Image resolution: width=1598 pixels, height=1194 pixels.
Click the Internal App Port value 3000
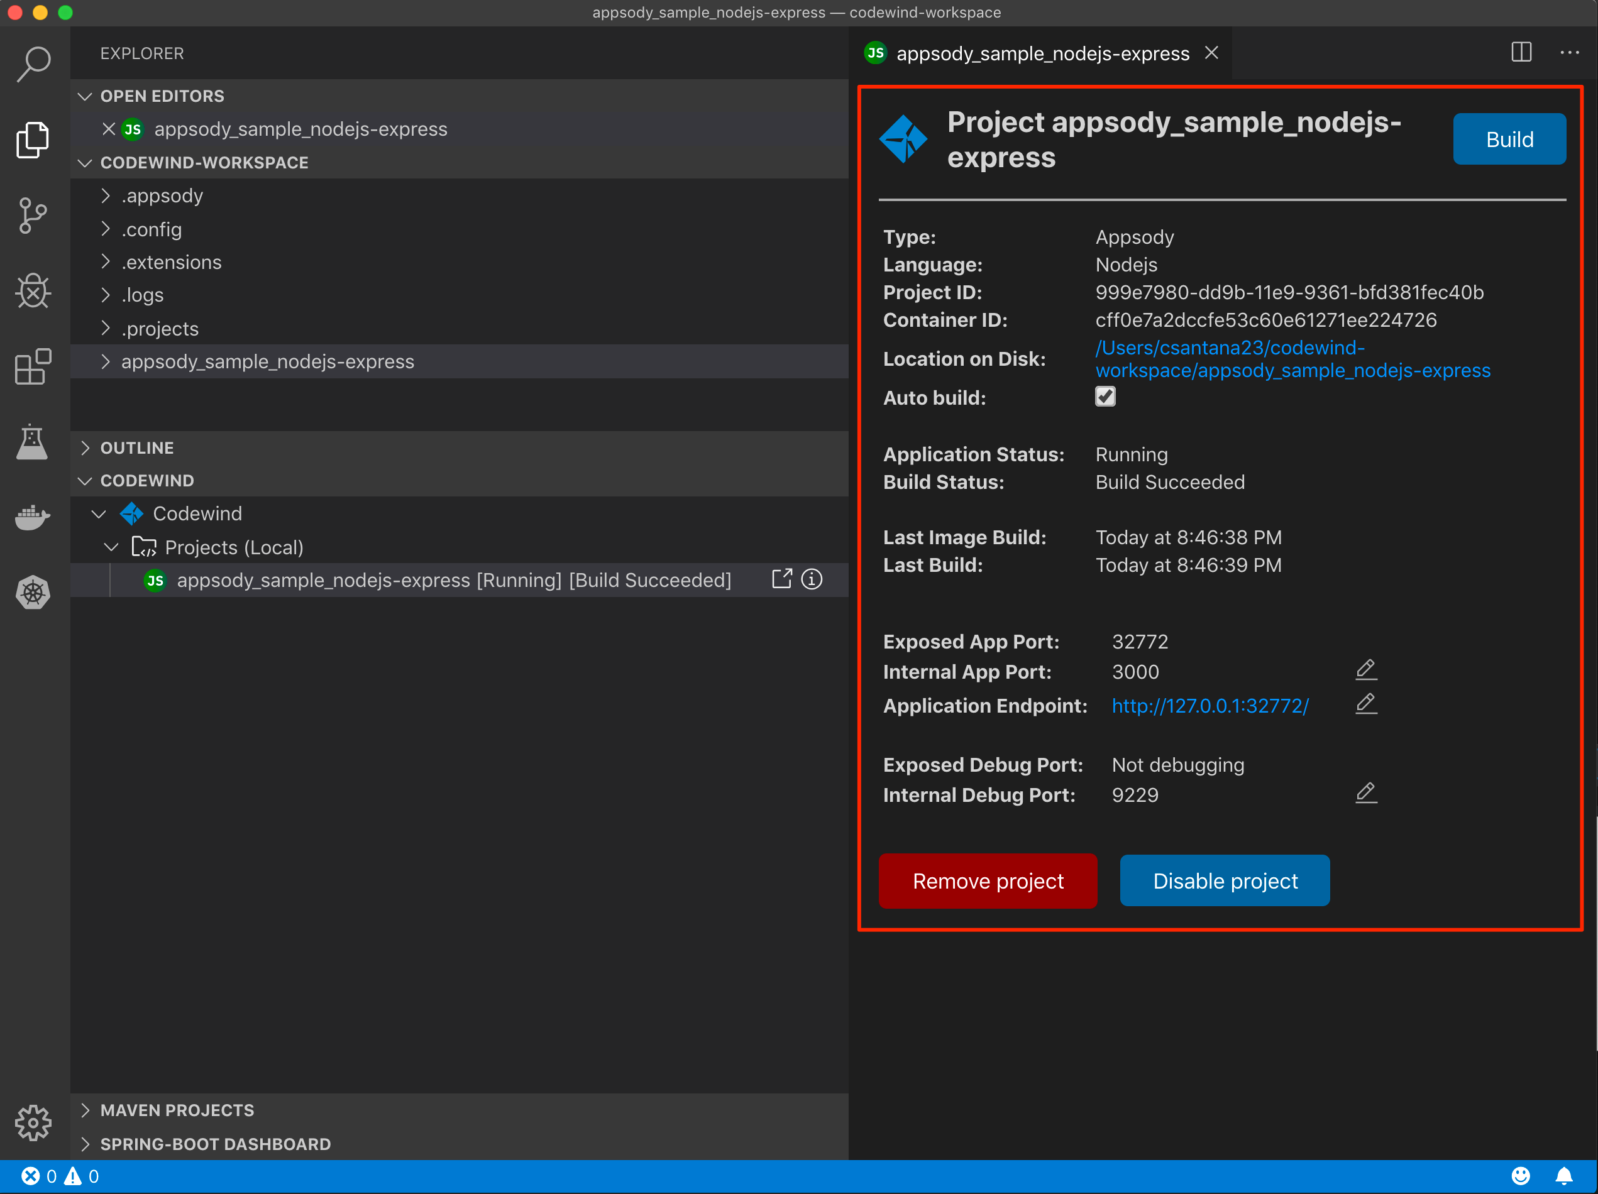tap(1135, 672)
